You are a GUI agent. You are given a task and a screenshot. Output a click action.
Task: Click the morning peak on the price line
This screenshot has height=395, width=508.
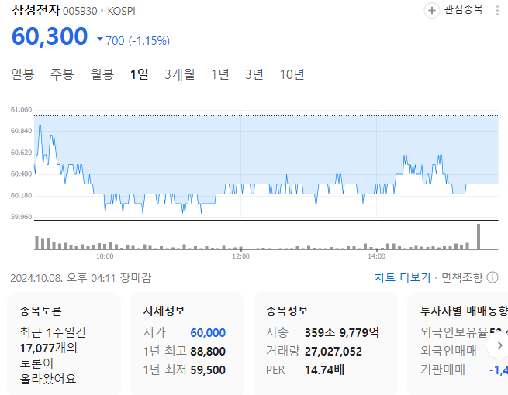40,126
